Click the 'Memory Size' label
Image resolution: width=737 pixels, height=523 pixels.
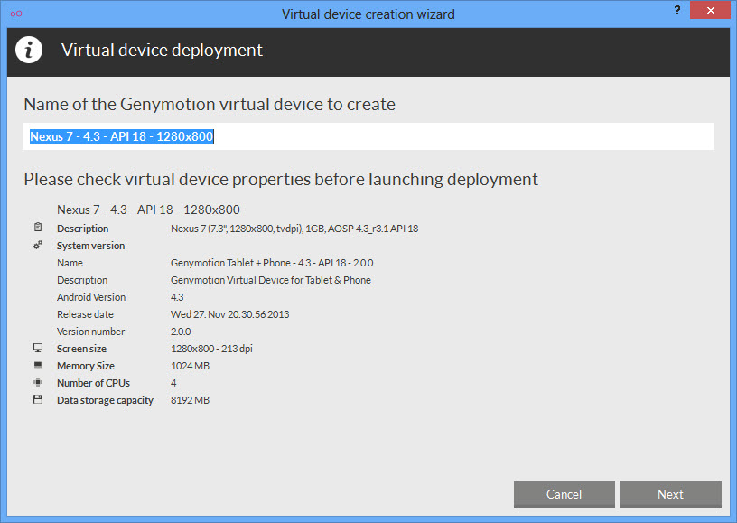pos(86,366)
